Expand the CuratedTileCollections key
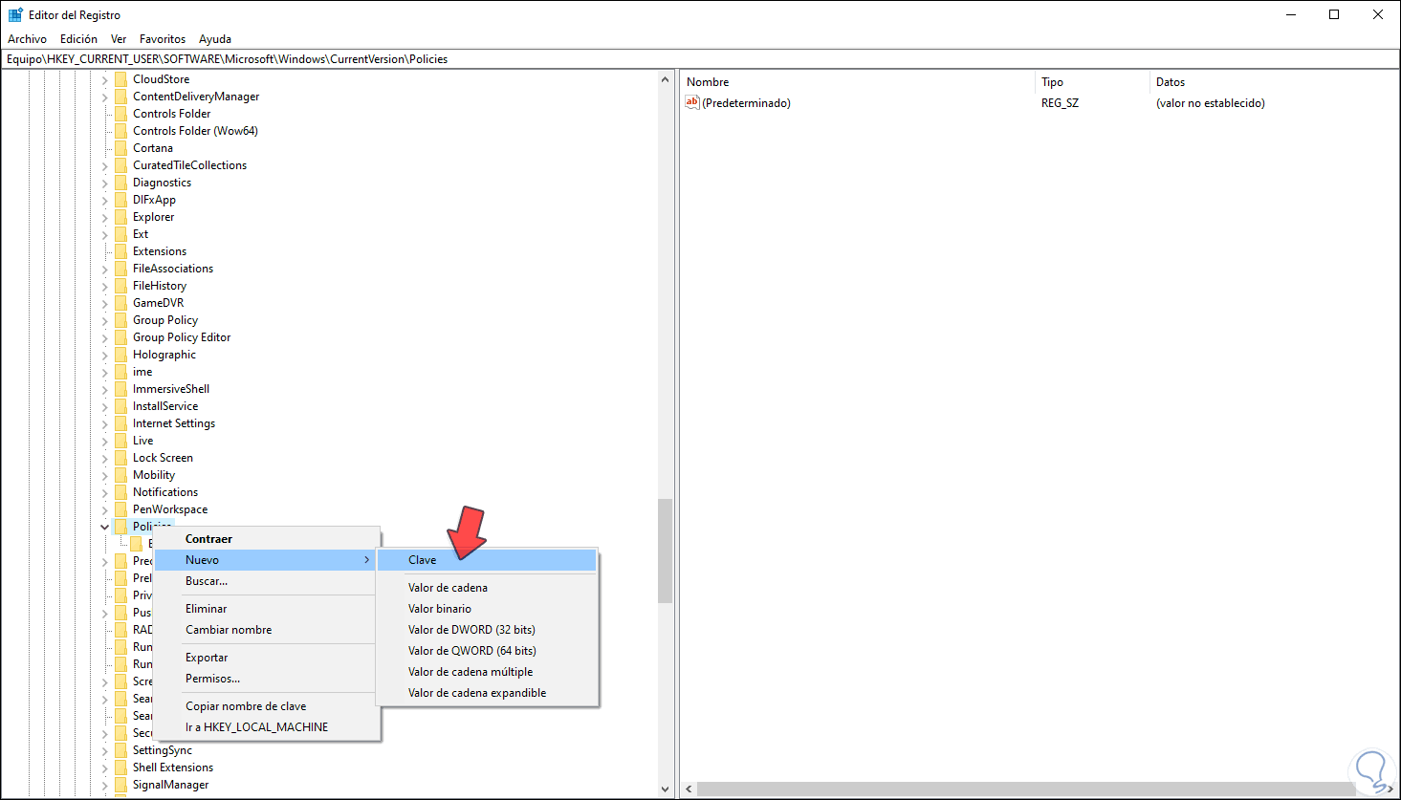The height and width of the screenshot is (800, 1401). click(x=104, y=165)
